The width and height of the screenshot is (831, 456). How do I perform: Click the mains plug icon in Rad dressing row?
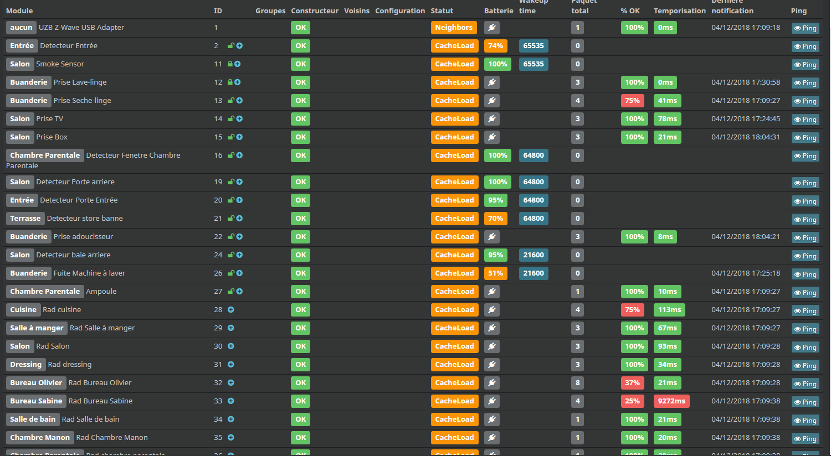(x=492, y=365)
